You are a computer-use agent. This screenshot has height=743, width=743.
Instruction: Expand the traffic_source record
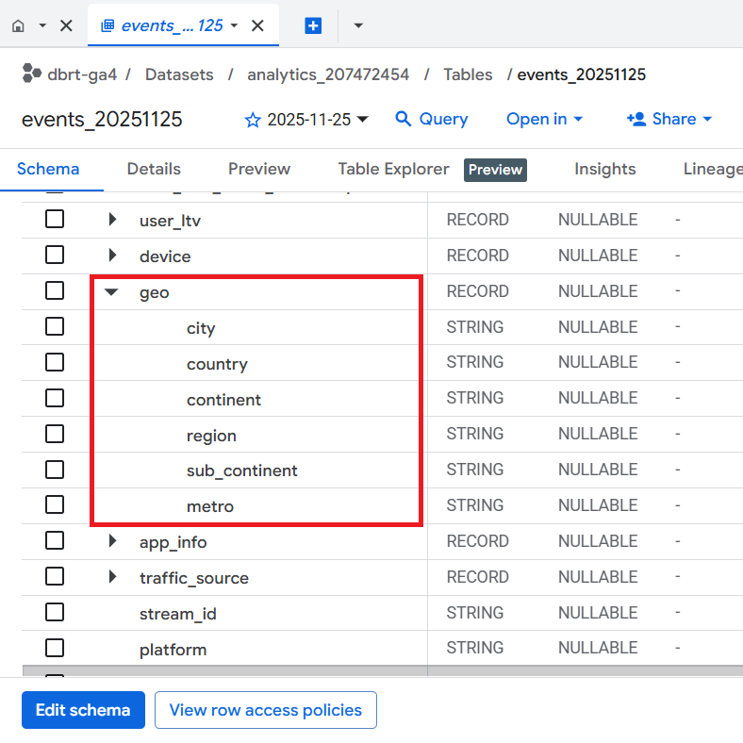(112, 577)
